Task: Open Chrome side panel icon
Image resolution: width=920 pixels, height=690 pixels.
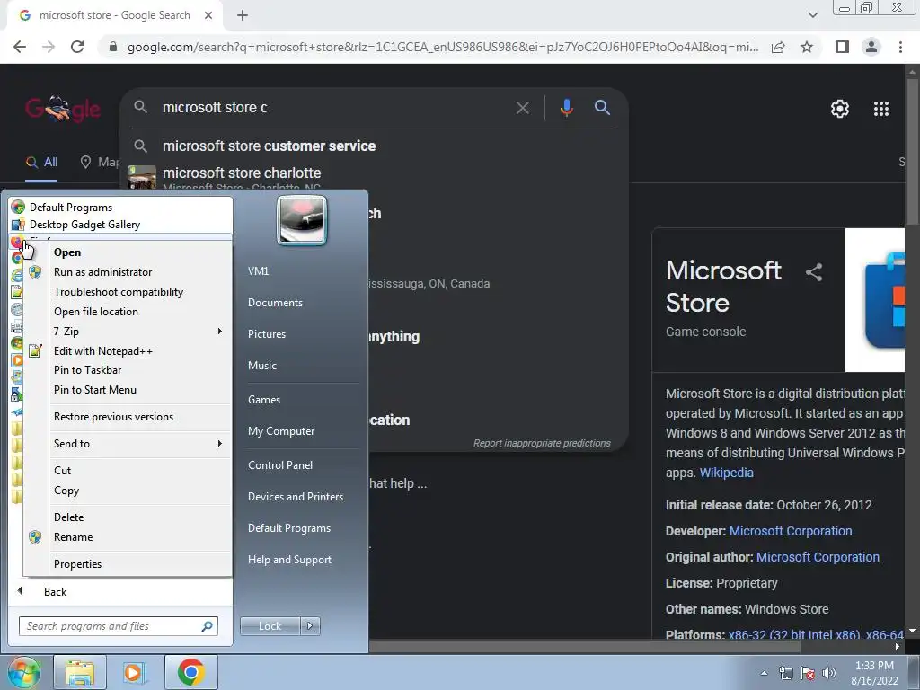Action: point(843,47)
